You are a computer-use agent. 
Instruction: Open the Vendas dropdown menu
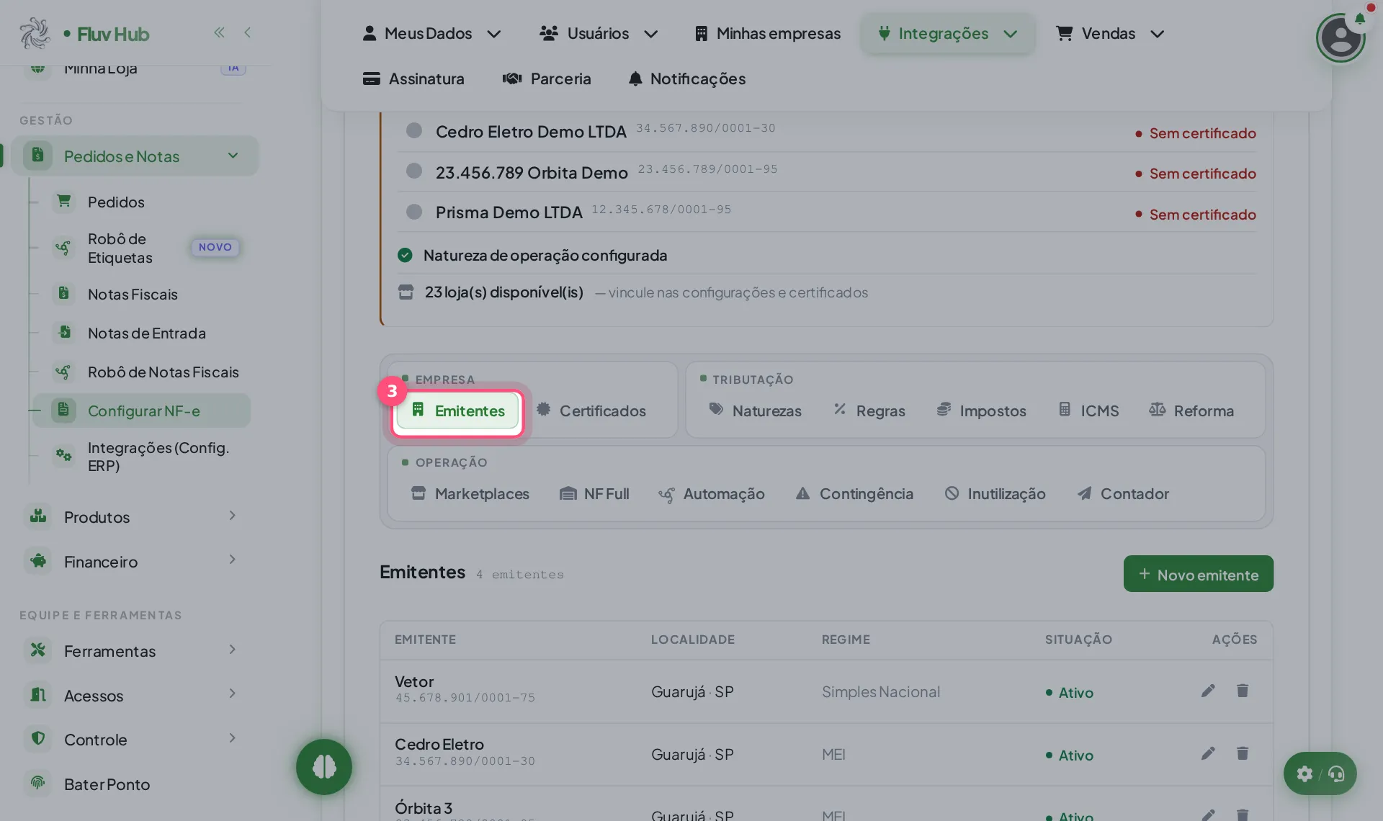1109,33
